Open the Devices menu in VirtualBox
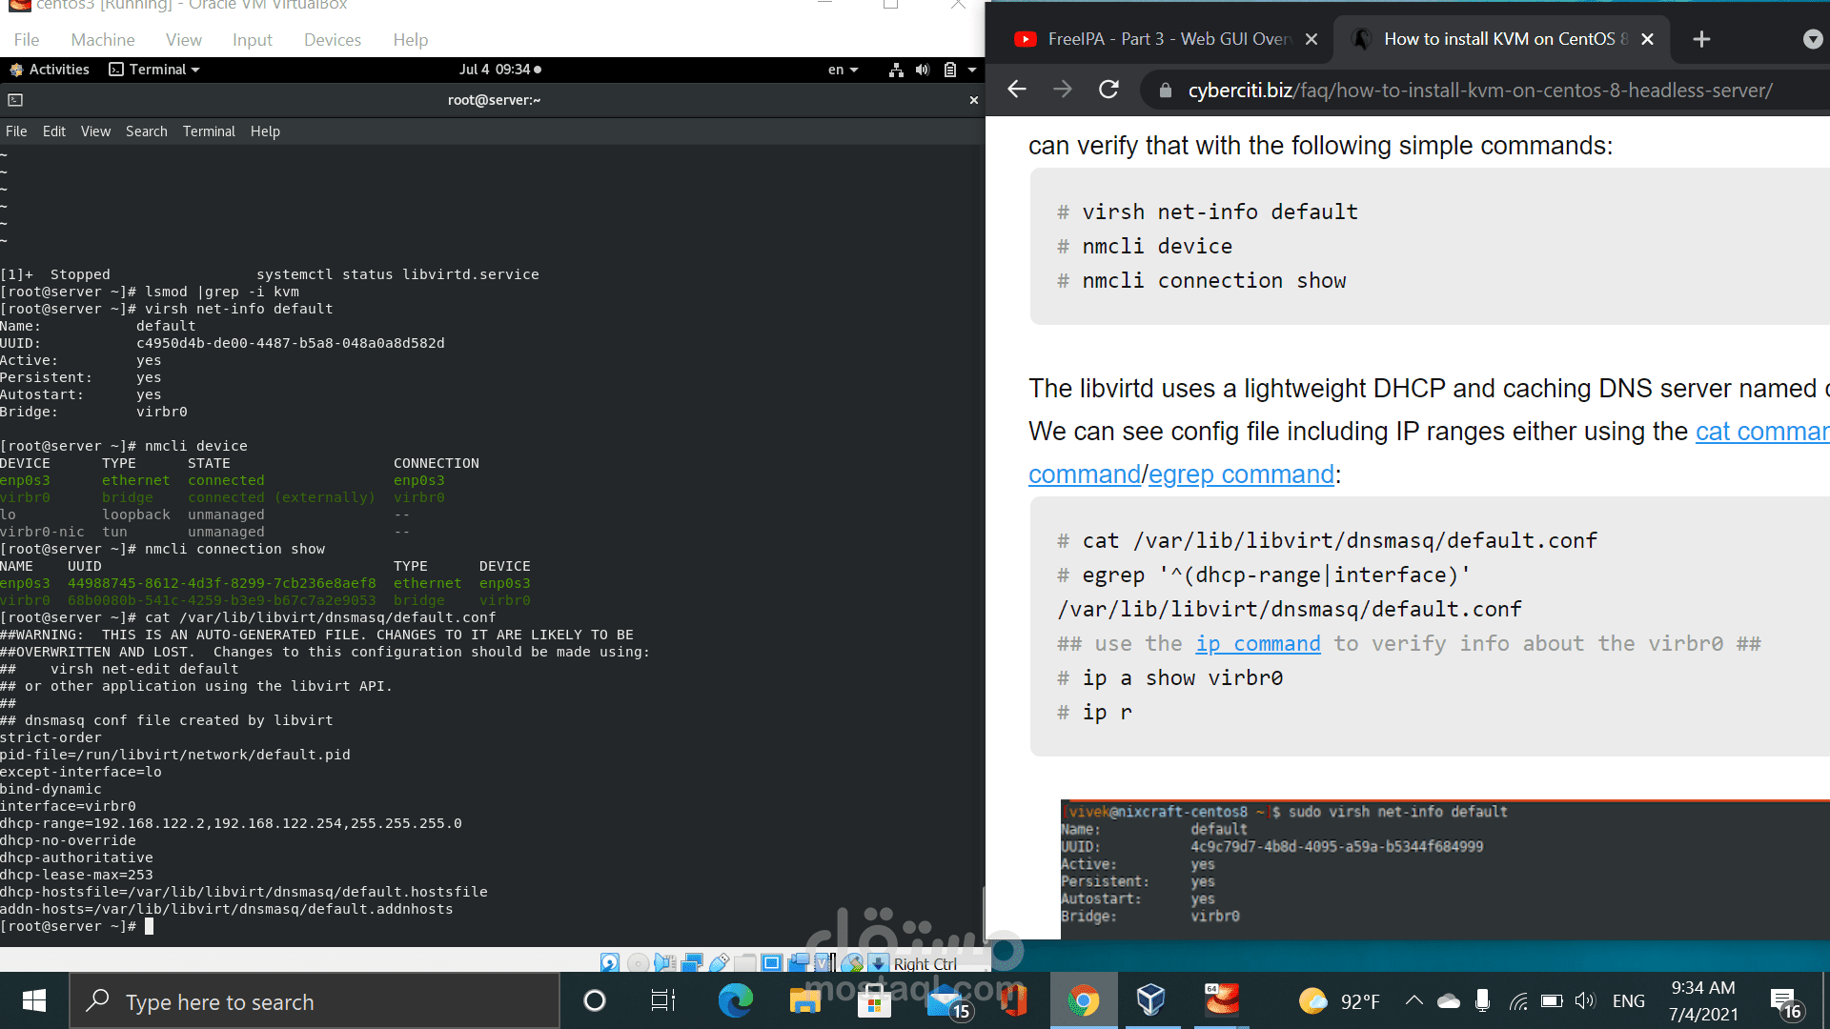The image size is (1830, 1029). pyautogui.click(x=333, y=40)
